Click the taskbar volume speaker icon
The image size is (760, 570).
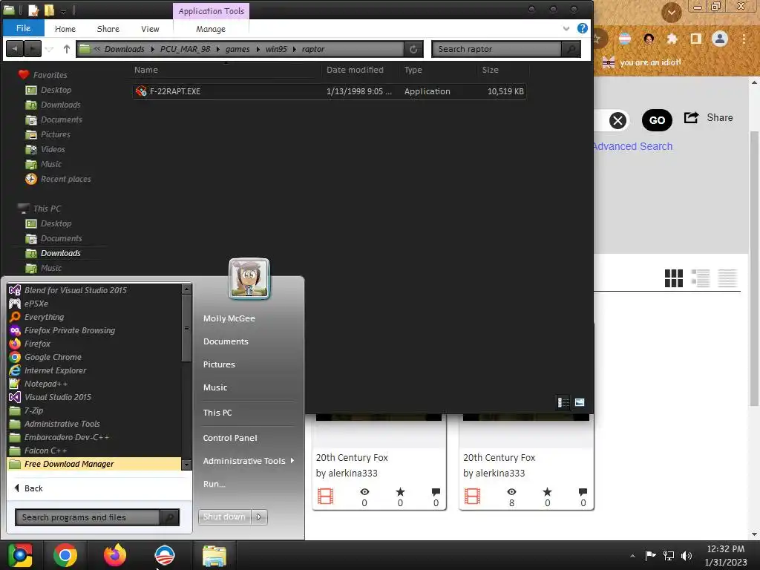point(687,555)
